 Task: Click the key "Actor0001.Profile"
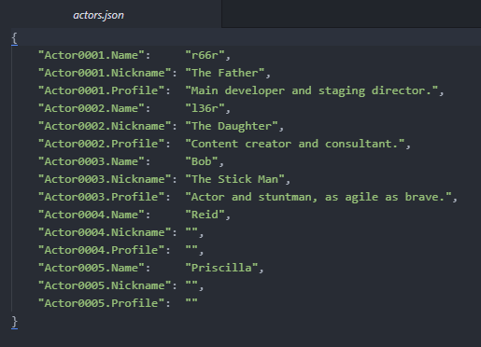click(101, 90)
